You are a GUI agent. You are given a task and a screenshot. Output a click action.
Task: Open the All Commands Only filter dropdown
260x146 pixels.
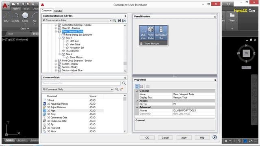pyautogui.click(x=112, y=89)
